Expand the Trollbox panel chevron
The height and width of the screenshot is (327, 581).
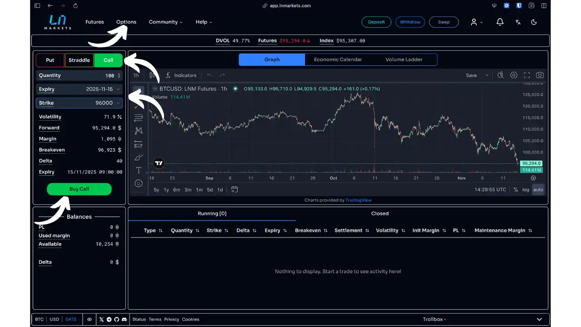click(539, 319)
